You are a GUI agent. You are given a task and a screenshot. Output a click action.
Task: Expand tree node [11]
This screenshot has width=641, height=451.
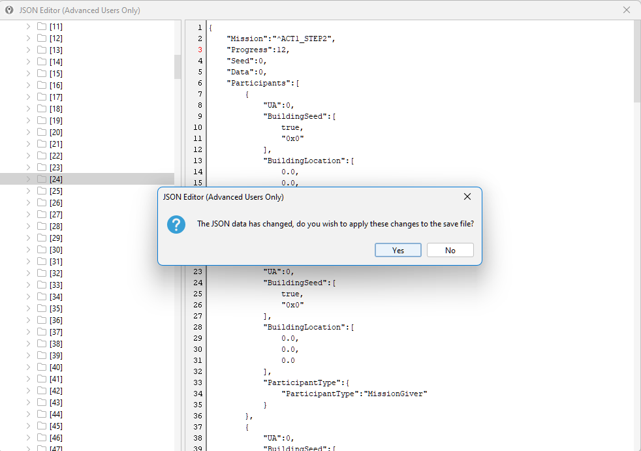28,27
